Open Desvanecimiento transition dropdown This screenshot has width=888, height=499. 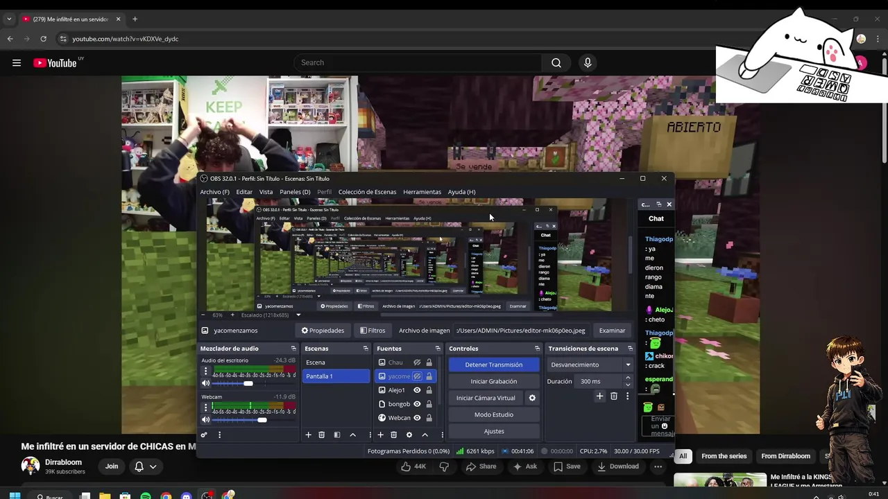point(590,365)
